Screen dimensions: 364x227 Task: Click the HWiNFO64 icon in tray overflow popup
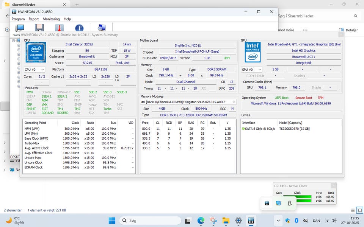pyautogui.click(x=267, y=203)
